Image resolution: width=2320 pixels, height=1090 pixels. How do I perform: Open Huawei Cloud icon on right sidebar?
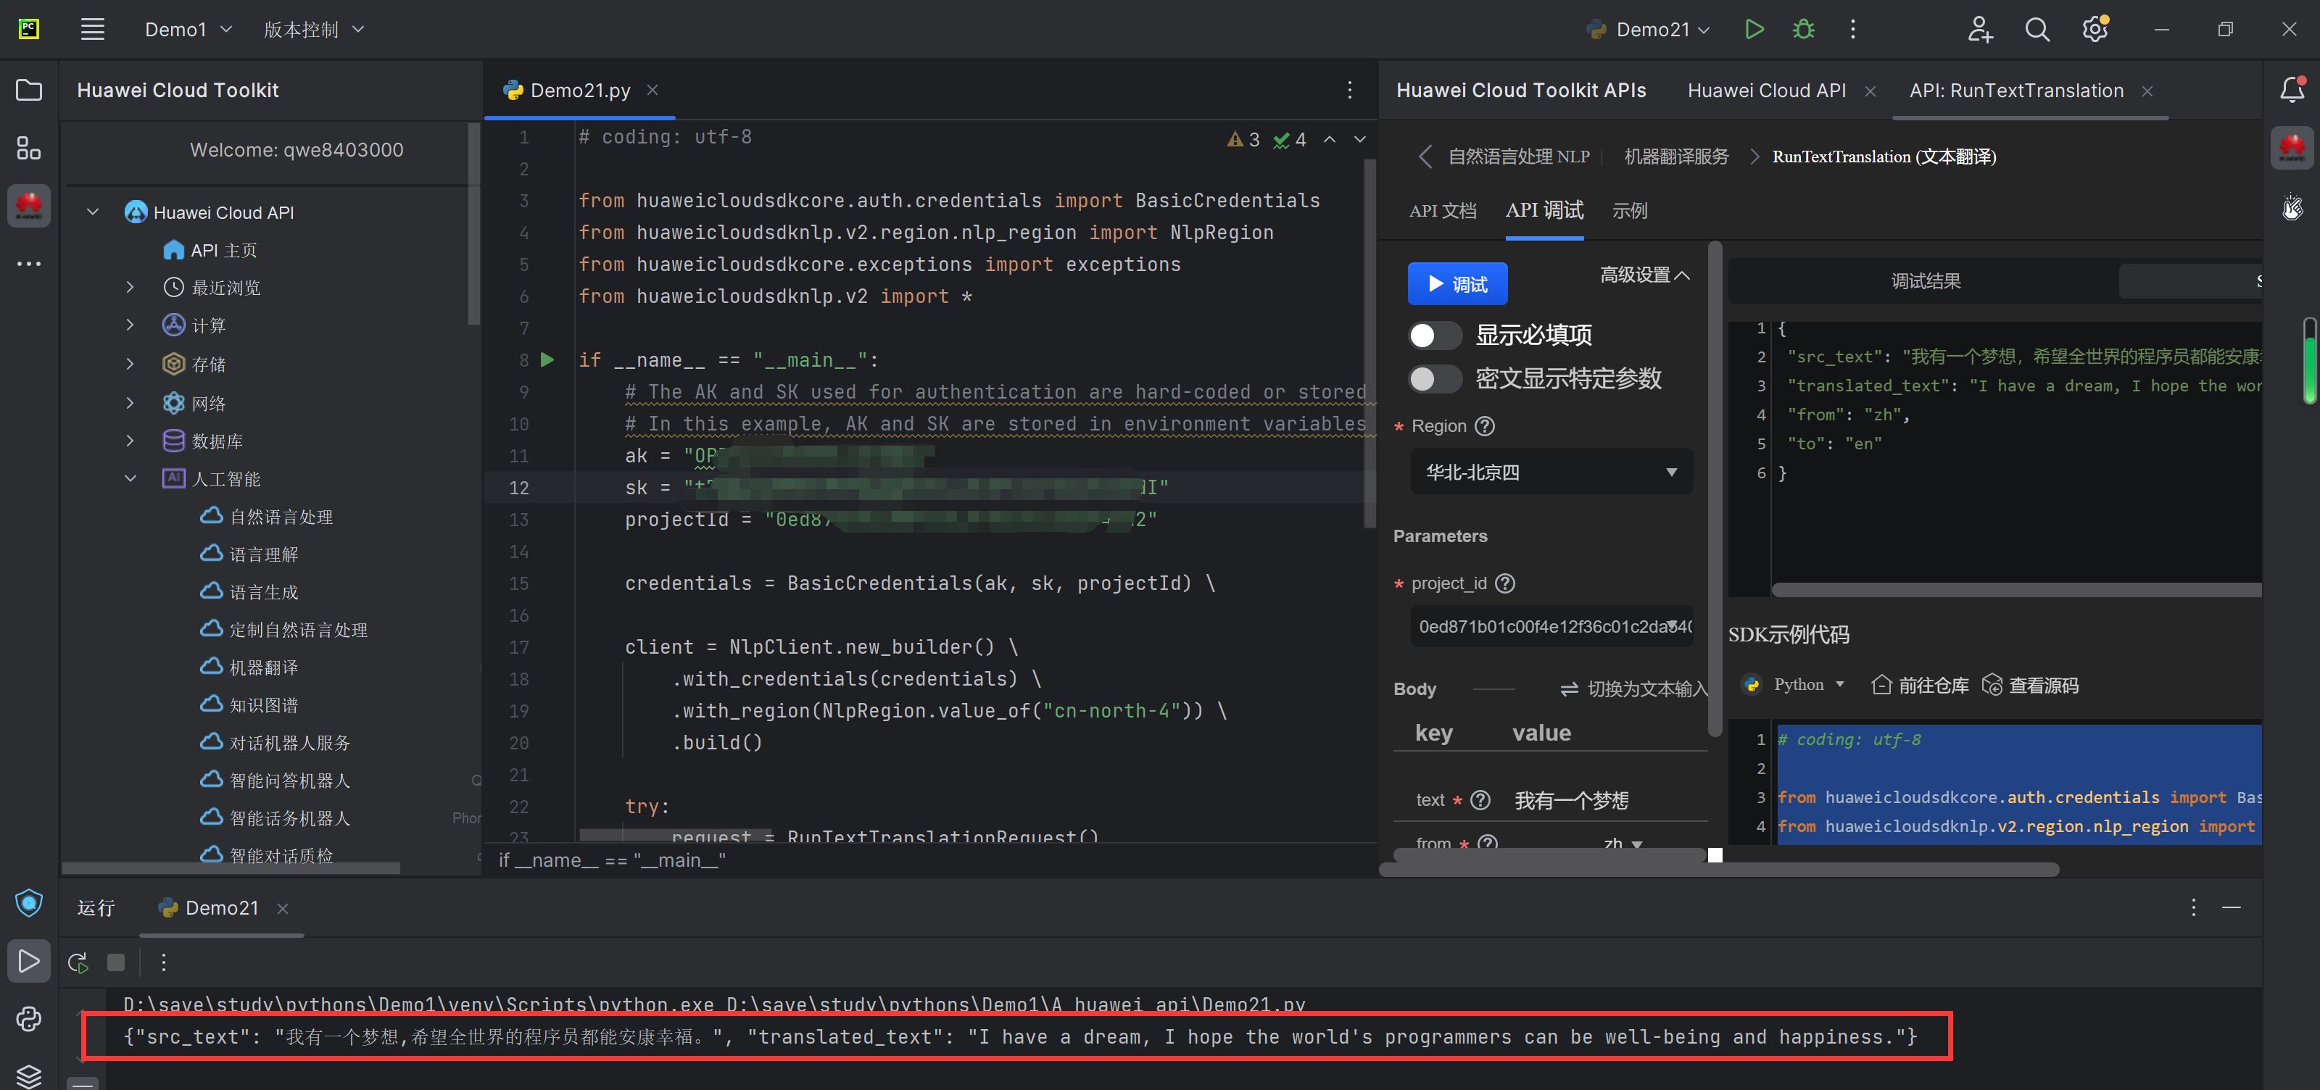(2292, 148)
